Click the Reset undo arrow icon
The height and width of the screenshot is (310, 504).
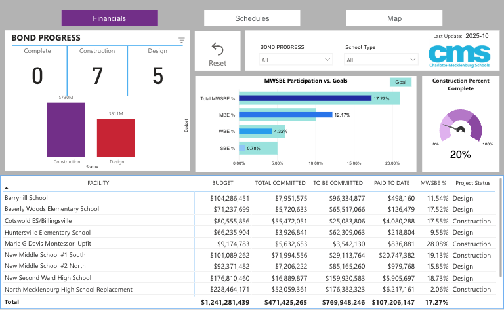[217, 50]
